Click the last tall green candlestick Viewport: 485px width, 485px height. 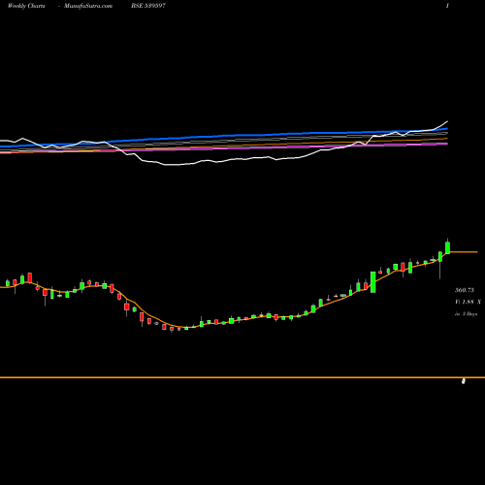(x=447, y=247)
